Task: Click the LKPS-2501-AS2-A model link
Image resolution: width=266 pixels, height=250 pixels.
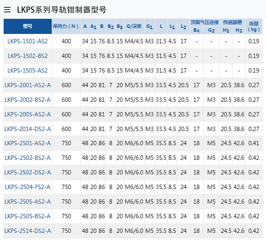Action: pos(28,143)
